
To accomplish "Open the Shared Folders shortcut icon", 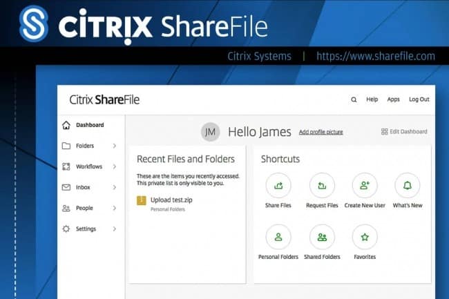I will (x=322, y=237).
